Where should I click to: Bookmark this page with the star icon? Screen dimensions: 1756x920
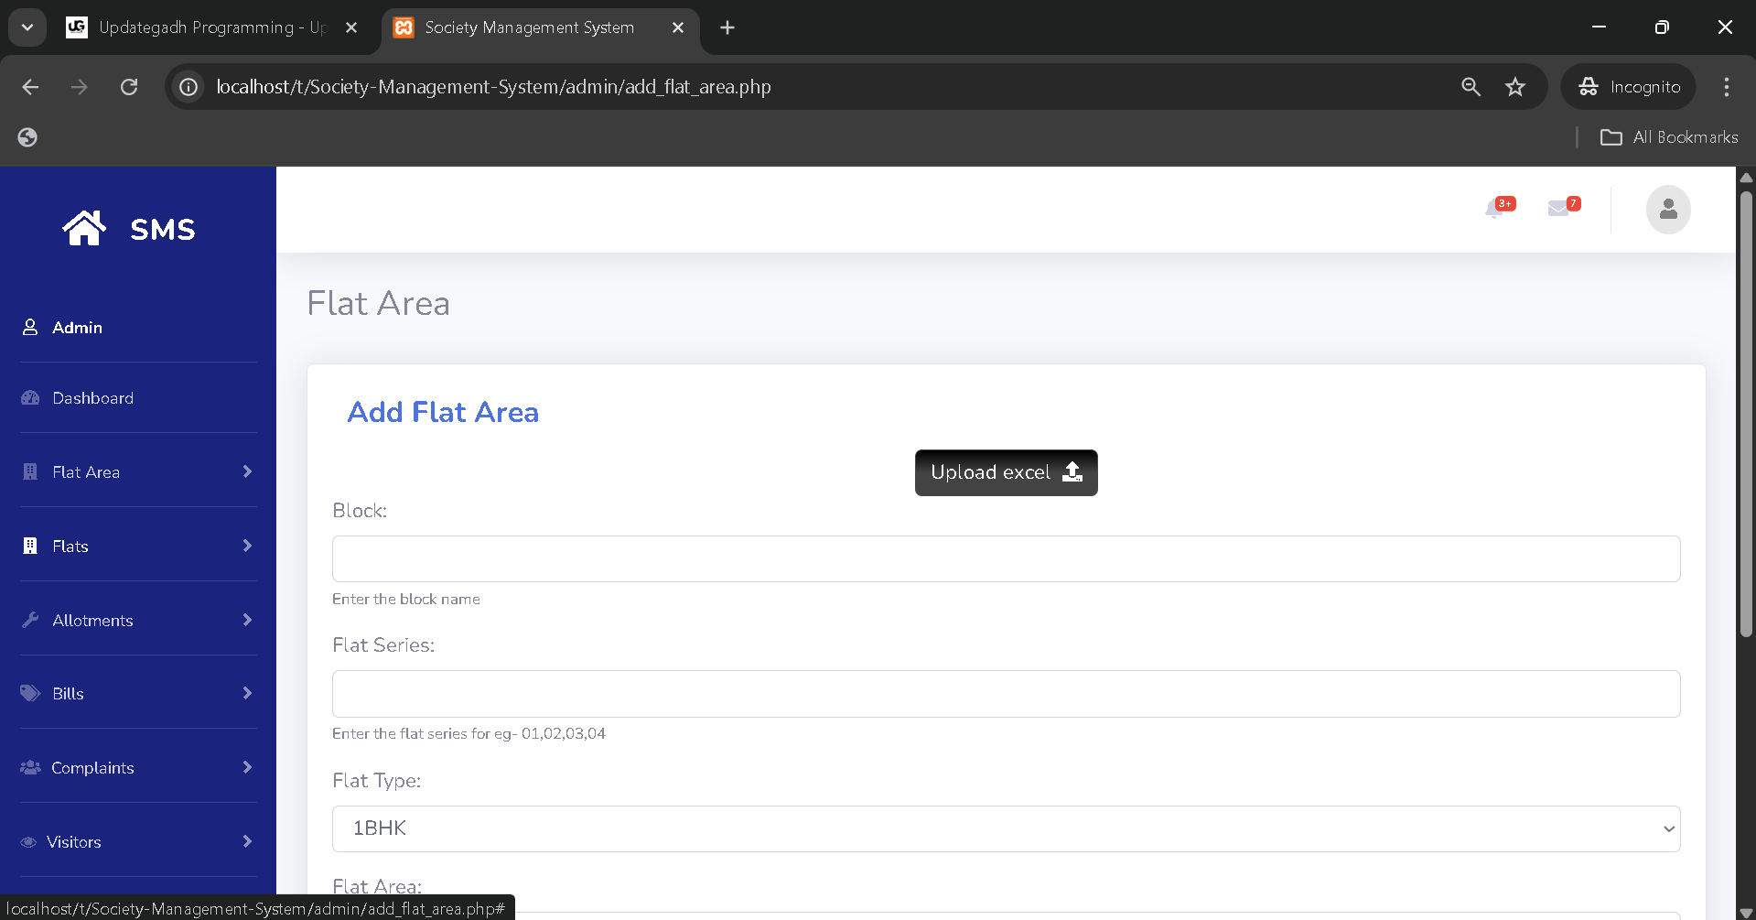click(x=1515, y=87)
